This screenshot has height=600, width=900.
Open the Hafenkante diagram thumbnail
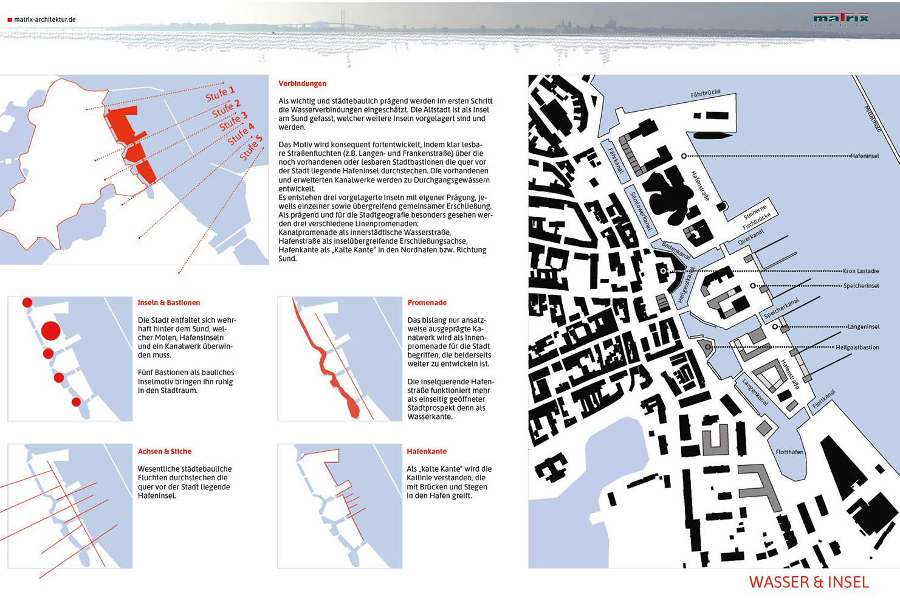[340, 506]
